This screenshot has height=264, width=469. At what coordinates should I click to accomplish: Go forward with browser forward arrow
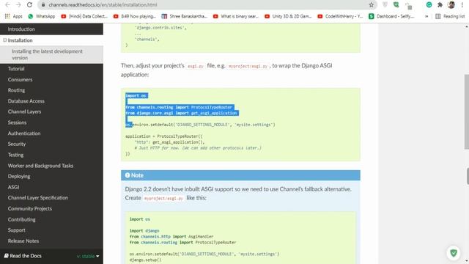pyautogui.click(x=18, y=5)
